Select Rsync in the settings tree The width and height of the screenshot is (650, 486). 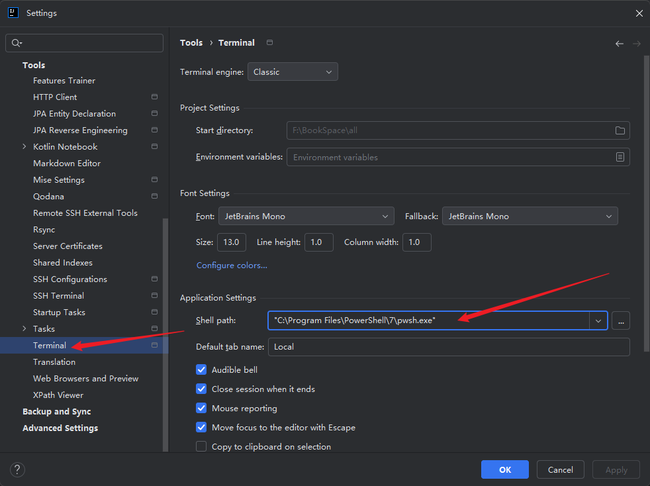click(44, 230)
